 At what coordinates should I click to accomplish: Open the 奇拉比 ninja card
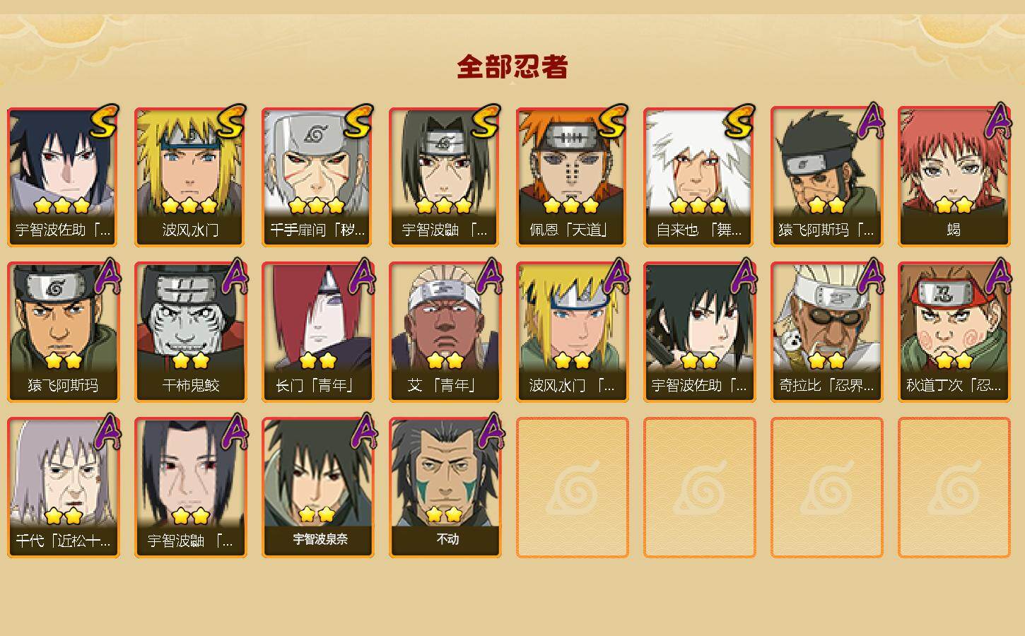tap(826, 331)
